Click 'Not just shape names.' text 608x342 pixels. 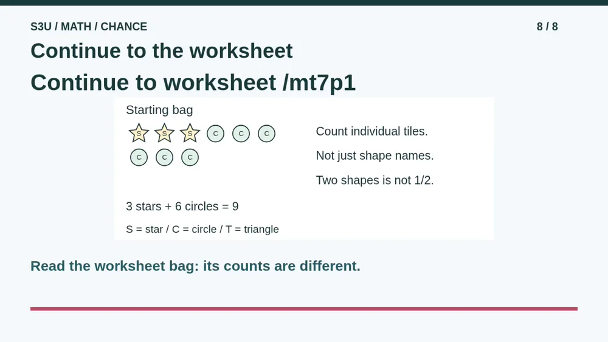tap(375, 156)
